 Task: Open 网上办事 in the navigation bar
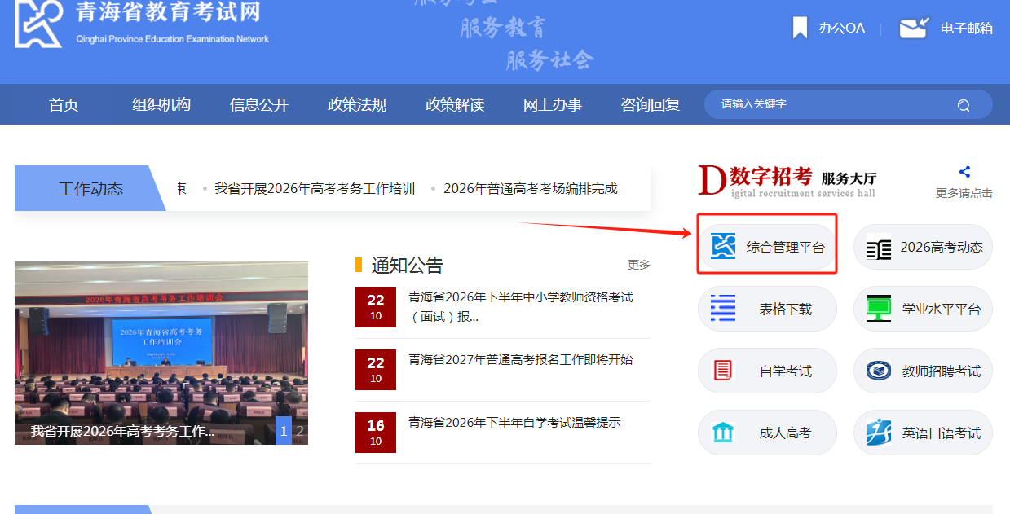[x=553, y=104]
